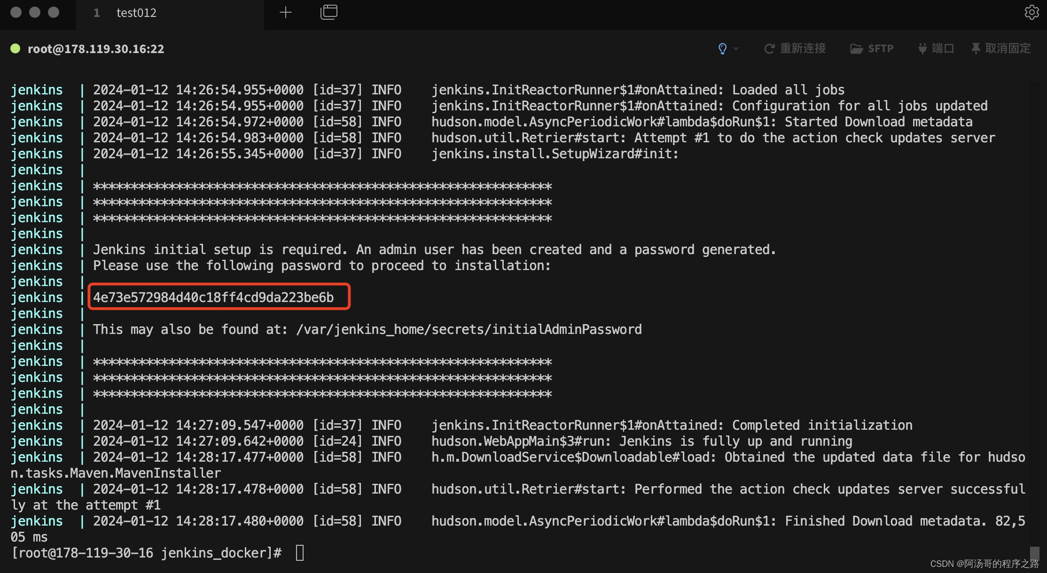Screen dimensions: 1047x573
Task: Open the 端口 port forwarding button
Action: pos(936,48)
